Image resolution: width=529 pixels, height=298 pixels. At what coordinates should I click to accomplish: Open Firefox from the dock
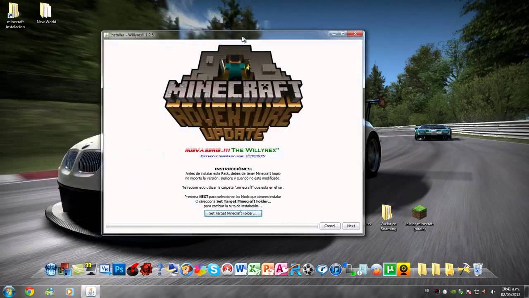(376, 270)
